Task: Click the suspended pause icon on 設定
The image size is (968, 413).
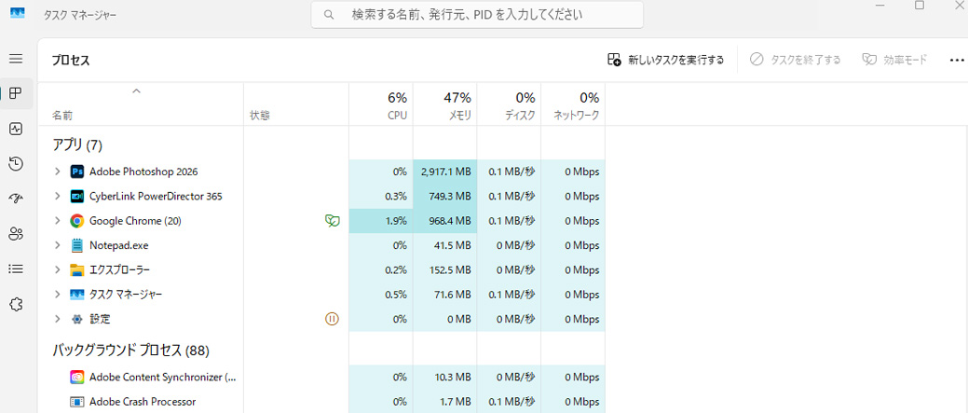Action: [332, 319]
